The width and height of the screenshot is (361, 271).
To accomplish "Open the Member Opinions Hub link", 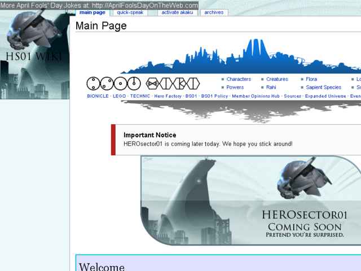I will [x=256, y=96].
